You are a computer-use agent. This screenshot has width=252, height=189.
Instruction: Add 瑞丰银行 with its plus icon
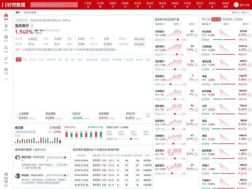tap(196, 110)
